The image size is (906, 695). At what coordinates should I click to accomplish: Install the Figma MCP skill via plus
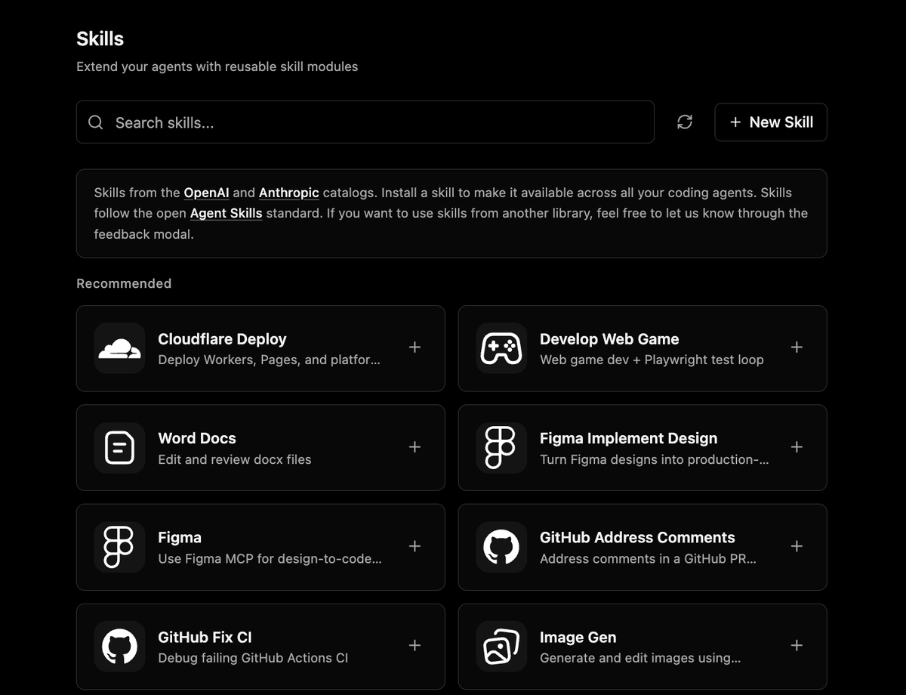coord(414,546)
